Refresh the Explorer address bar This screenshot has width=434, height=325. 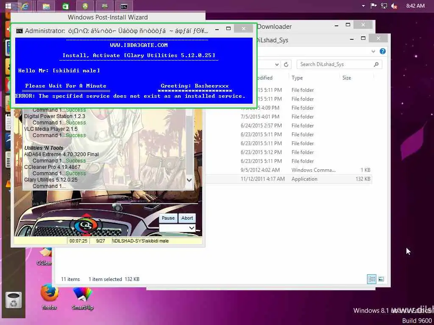[286, 64]
